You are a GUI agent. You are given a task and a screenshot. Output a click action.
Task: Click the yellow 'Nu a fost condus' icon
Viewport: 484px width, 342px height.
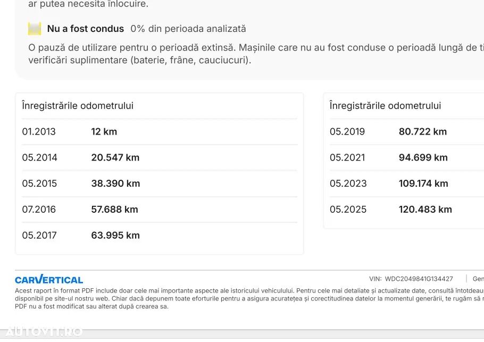(x=35, y=29)
